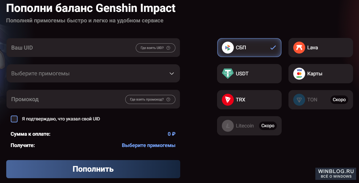Click the question mark icon beside 'Где взять промокод?'
Image resolution: width=359 pixels, height=183 pixels.
coord(168,99)
